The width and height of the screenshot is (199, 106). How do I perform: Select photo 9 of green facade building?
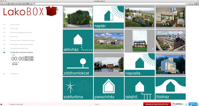point(78,17)
